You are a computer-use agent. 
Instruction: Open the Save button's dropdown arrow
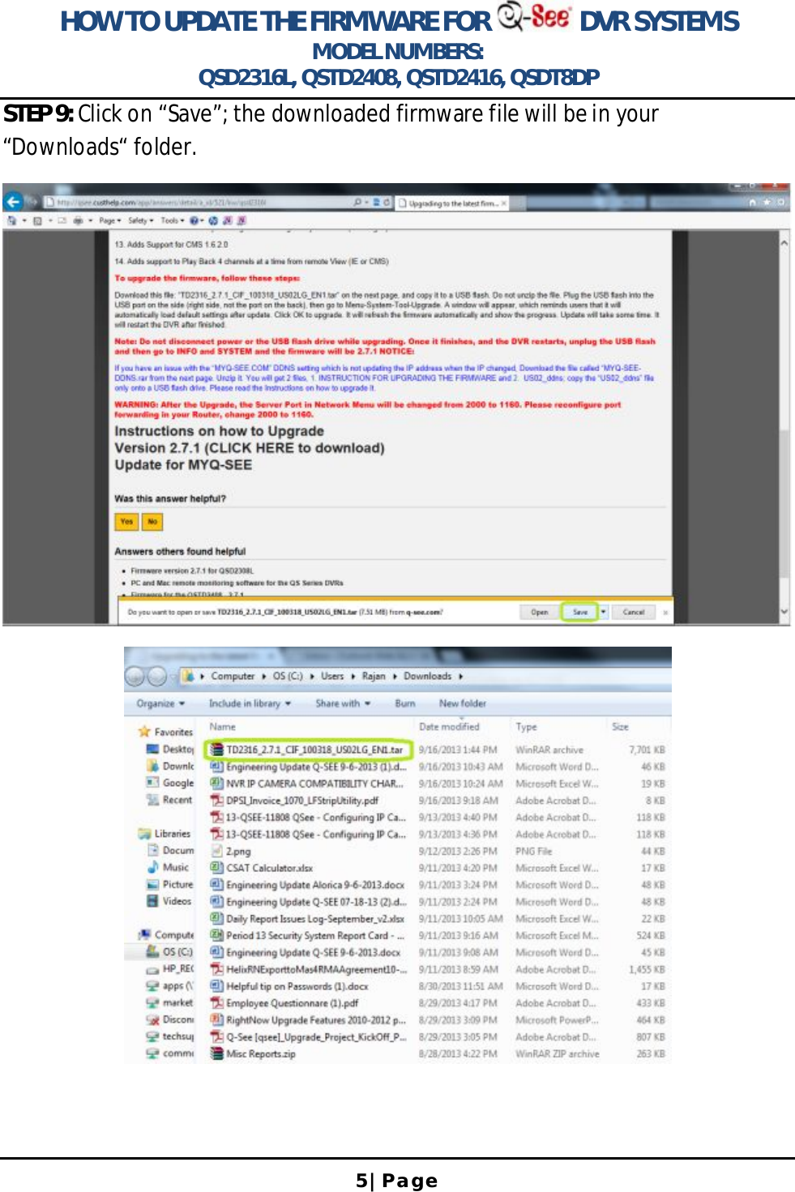601,613
